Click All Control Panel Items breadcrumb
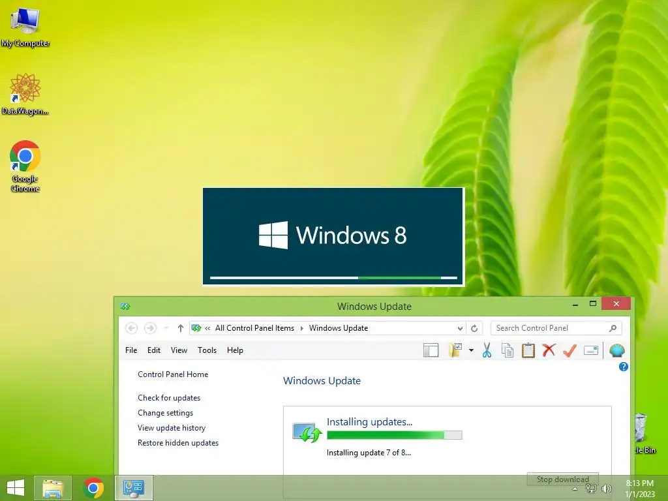The width and height of the screenshot is (668, 501). [254, 328]
